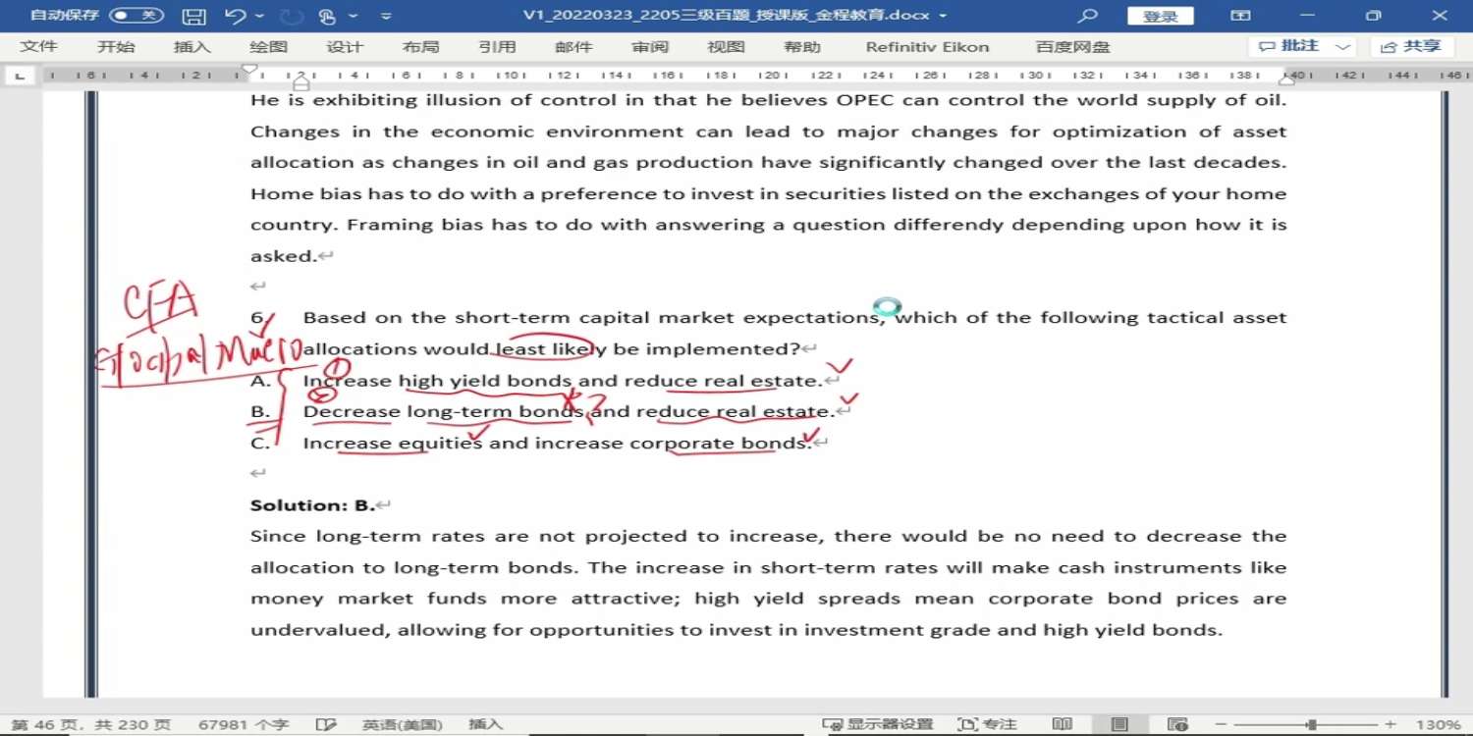This screenshot has width=1473, height=736.
Task: Open the Refinitiv Eikon tab
Action: click(928, 47)
